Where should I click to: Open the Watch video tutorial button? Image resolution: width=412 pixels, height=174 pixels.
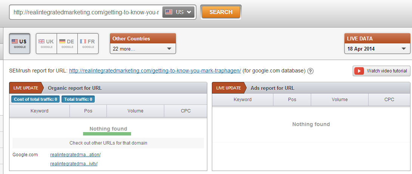click(x=381, y=71)
